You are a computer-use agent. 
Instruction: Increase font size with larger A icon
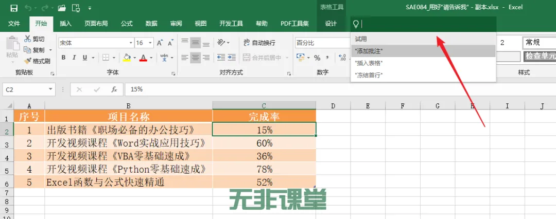click(160, 43)
